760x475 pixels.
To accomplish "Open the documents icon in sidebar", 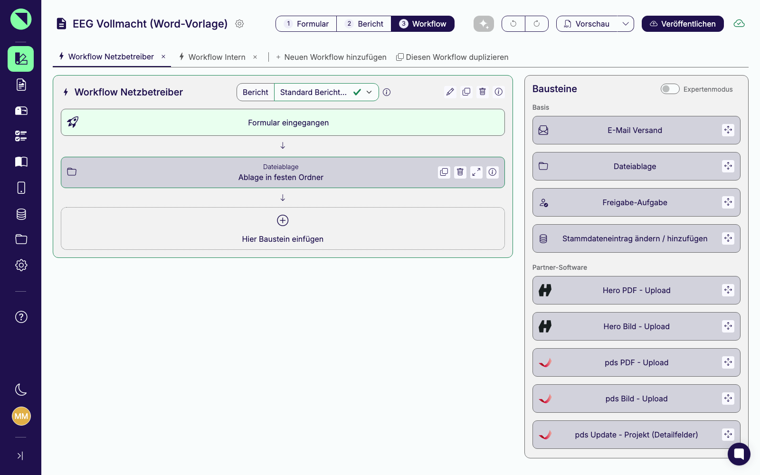I will pos(21,85).
